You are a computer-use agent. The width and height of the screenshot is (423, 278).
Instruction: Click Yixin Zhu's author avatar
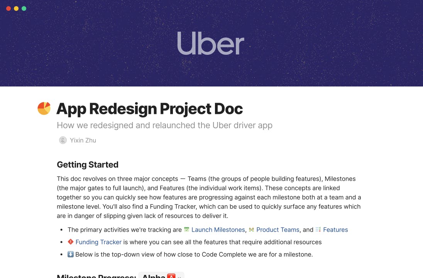63,140
